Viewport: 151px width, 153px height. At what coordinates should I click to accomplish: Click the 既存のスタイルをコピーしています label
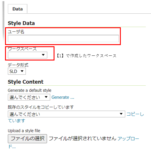pyautogui.click(x=41, y=107)
